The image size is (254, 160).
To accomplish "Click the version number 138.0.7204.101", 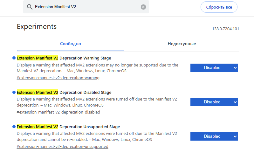I will tap(225, 29).
